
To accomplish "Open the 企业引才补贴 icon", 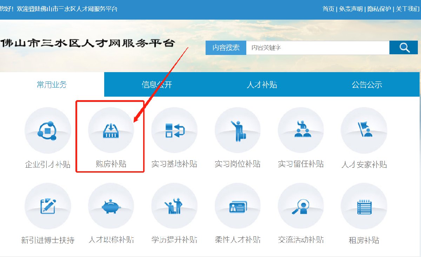I will point(48,131).
